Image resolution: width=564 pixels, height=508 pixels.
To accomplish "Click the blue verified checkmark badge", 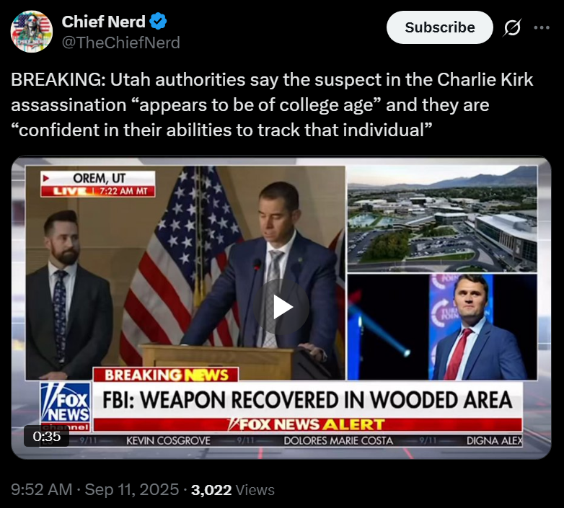I will tap(158, 21).
